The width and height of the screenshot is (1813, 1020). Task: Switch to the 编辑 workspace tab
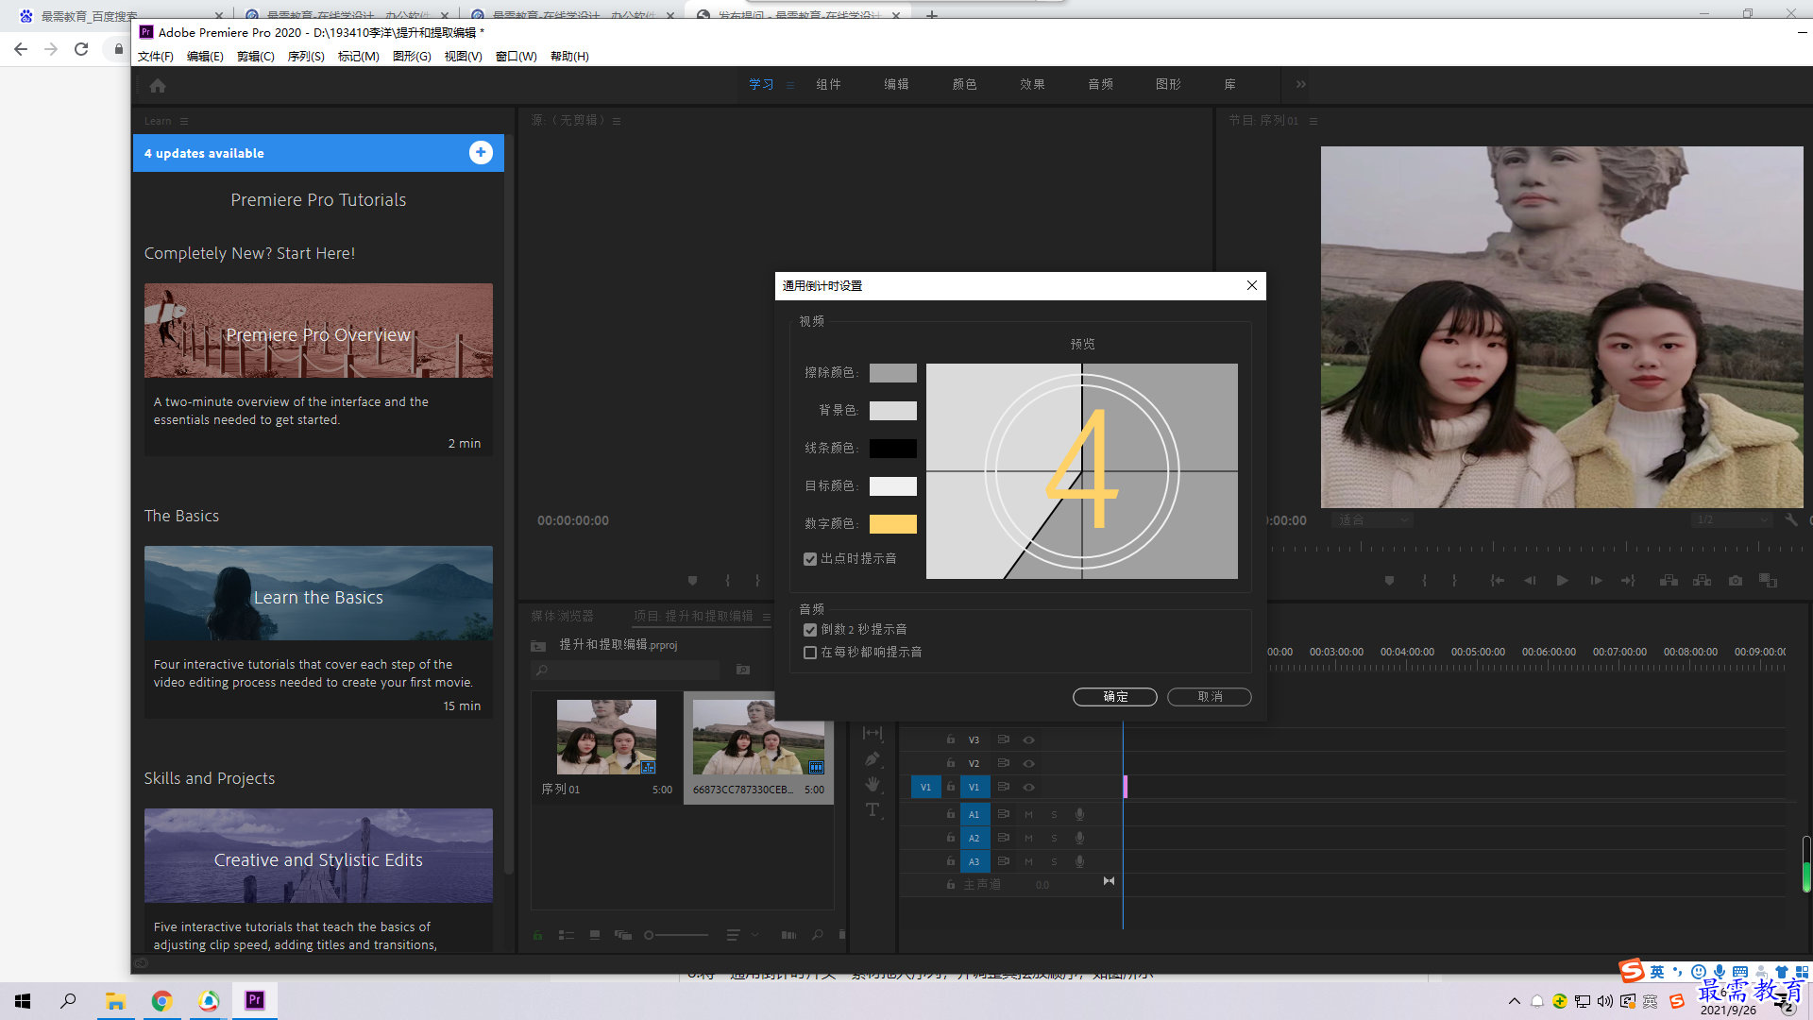[896, 84]
